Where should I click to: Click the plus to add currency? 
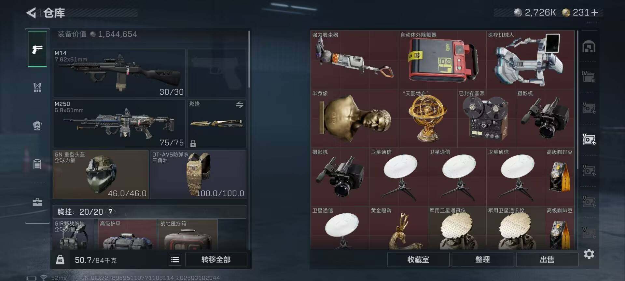click(594, 12)
